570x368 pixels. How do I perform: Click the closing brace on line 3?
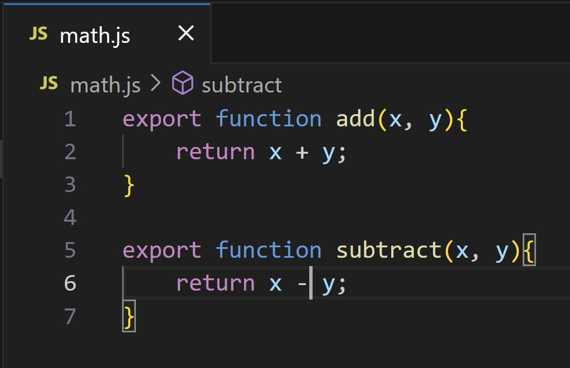(x=129, y=185)
